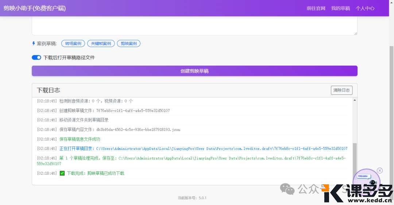Click the blue draft directory path link
394x205 pixels.
point(221,149)
